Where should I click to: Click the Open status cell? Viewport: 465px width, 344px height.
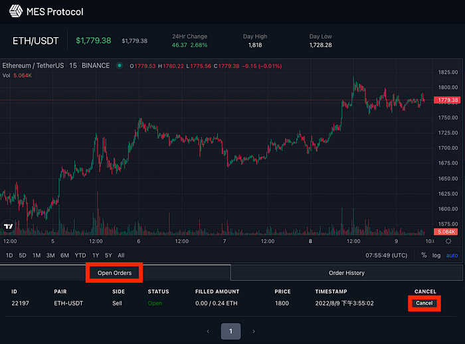(155, 303)
